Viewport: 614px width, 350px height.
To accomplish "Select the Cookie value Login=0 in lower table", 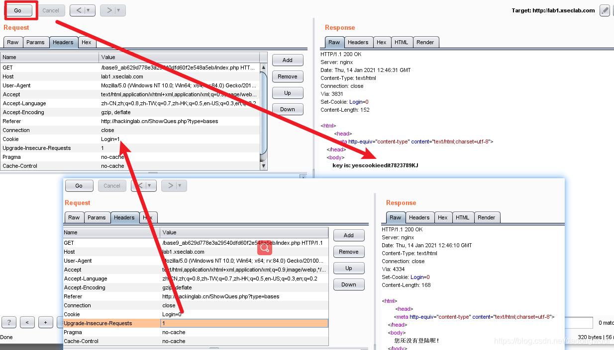I will pos(172,314).
